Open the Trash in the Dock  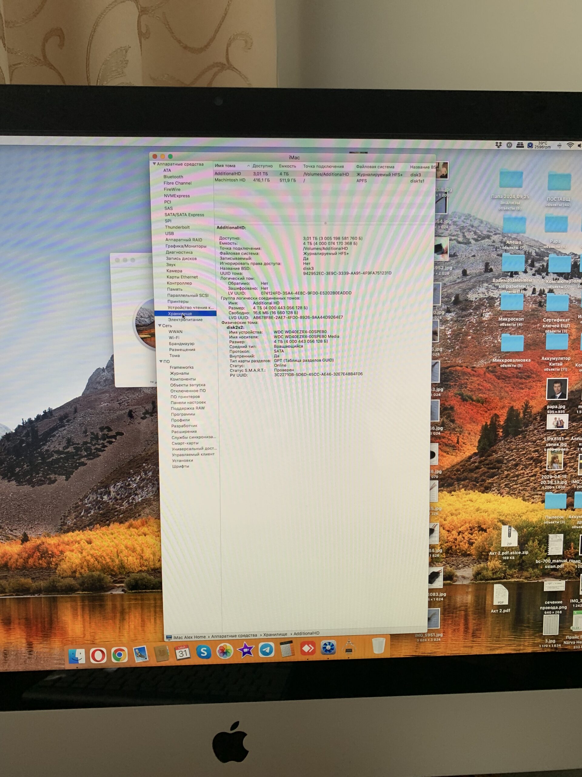379,646
